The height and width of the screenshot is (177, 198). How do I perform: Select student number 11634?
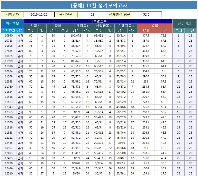[8, 92]
